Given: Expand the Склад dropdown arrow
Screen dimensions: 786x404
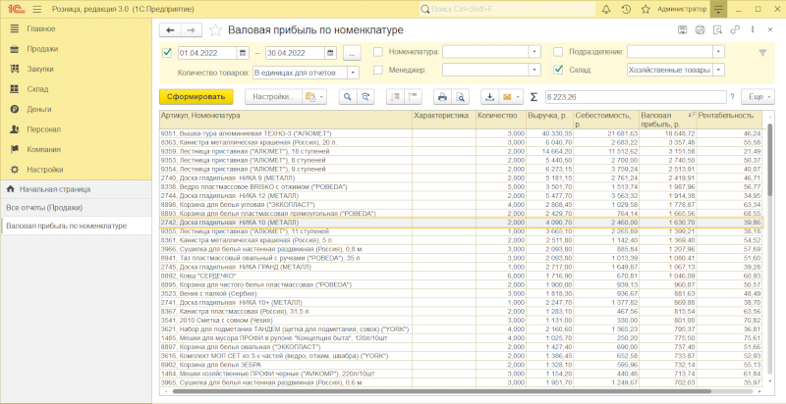Looking at the screenshot, I should [719, 70].
